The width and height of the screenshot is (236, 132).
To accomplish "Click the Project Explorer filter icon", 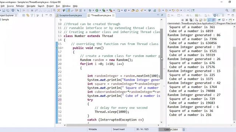I will [x=32, y=15].
